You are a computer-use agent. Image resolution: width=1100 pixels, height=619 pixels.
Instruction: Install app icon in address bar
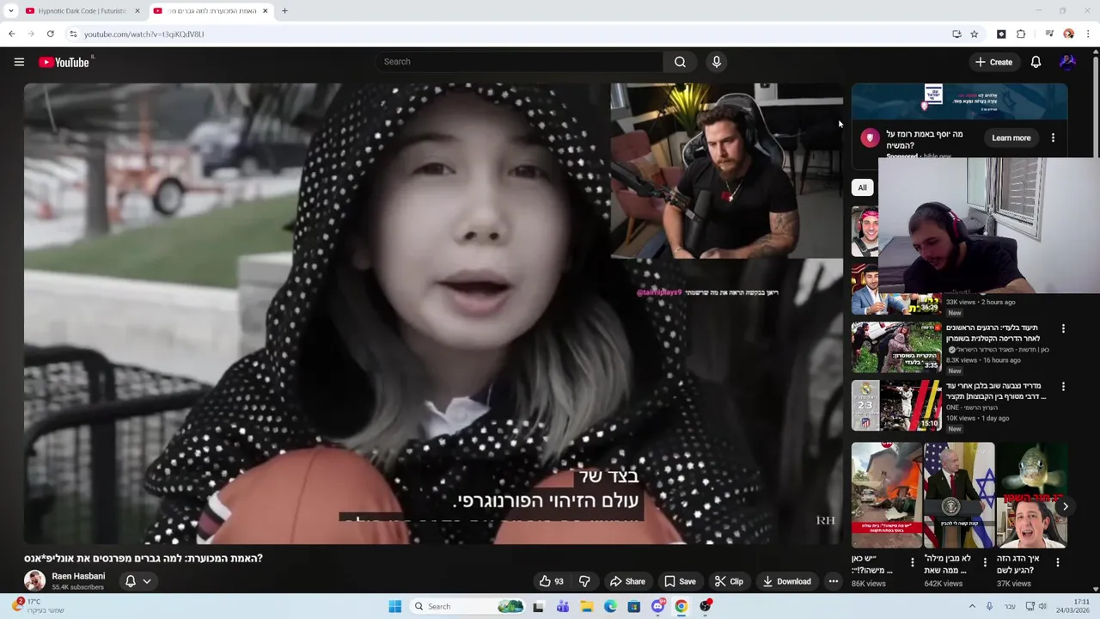coord(956,34)
